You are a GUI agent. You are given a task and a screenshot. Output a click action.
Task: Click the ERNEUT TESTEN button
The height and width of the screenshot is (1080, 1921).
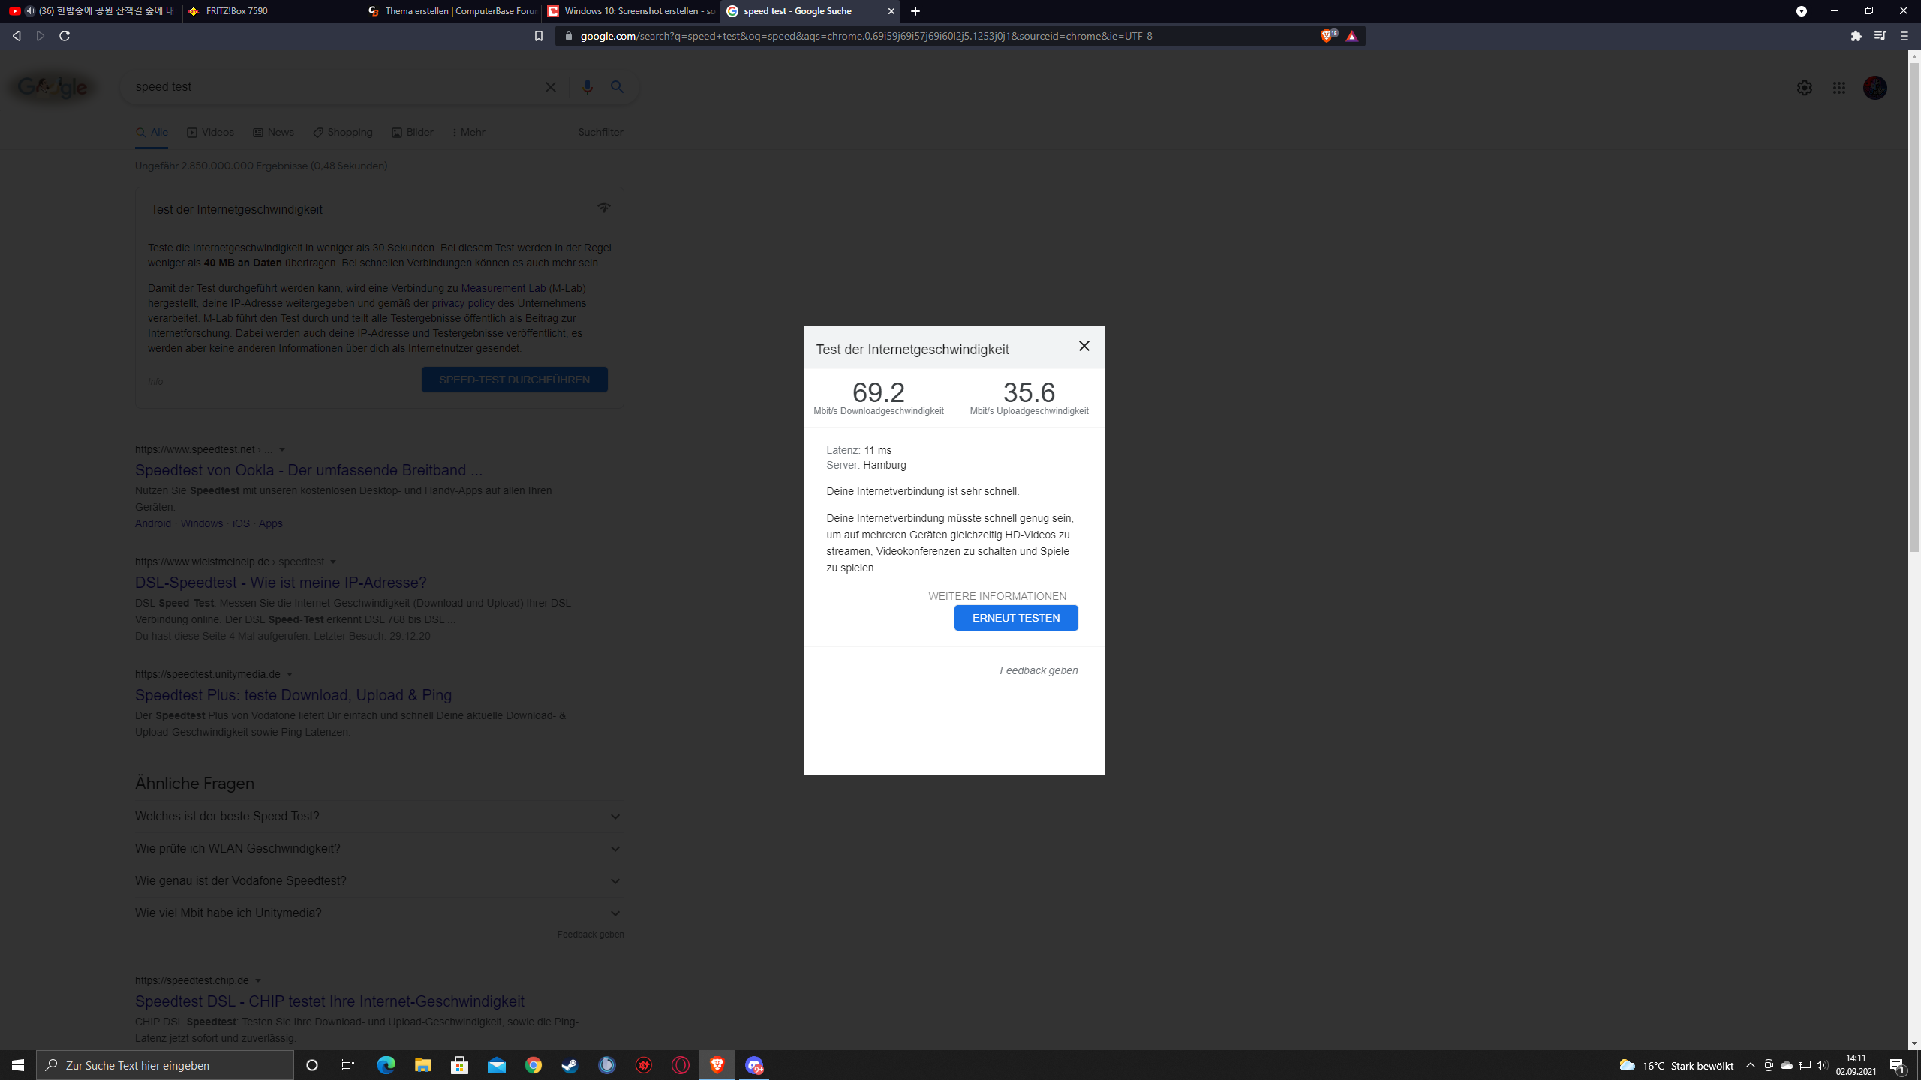(1015, 618)
